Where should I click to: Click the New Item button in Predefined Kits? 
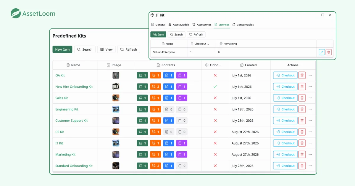click(62, 49)
